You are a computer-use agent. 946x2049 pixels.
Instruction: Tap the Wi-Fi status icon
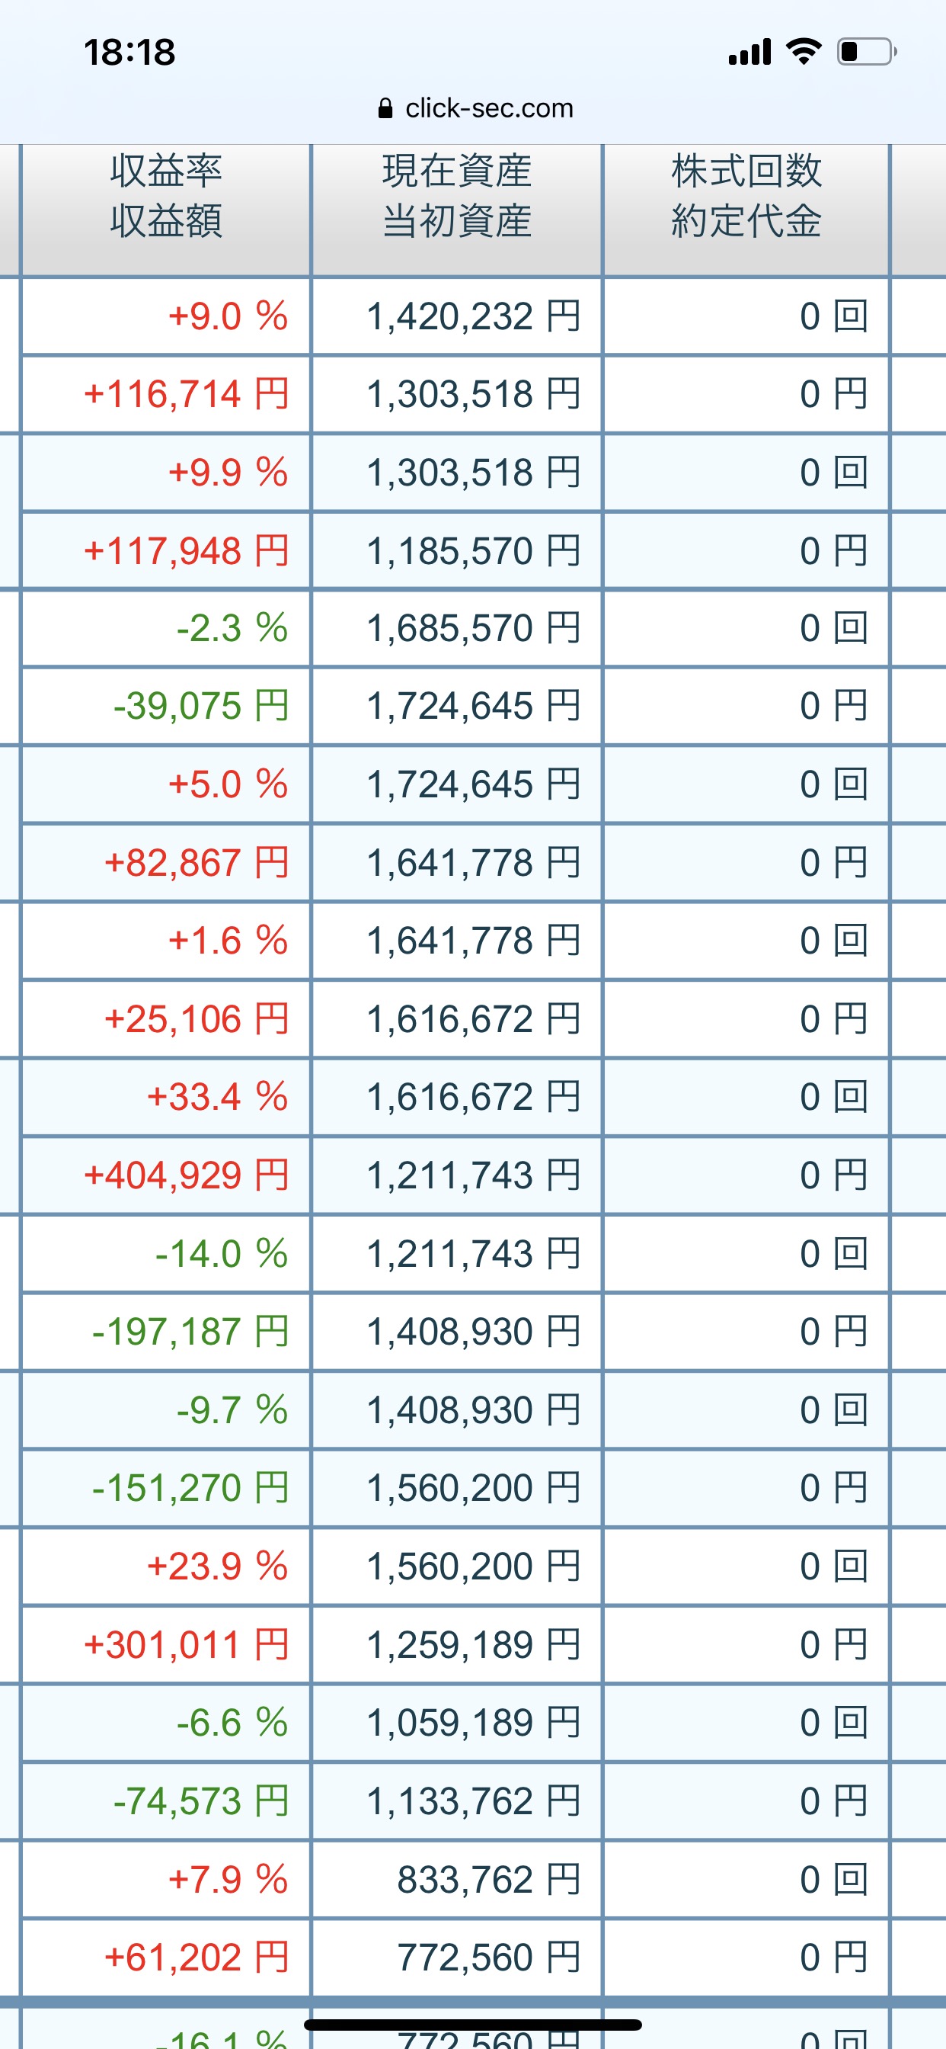click(x=804, y=52)
